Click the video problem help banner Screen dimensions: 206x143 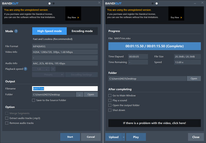click(x=154, y=123)
